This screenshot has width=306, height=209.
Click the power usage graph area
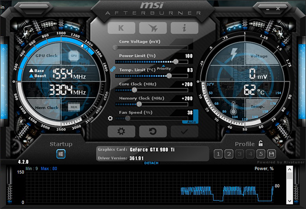pos(149,188)
